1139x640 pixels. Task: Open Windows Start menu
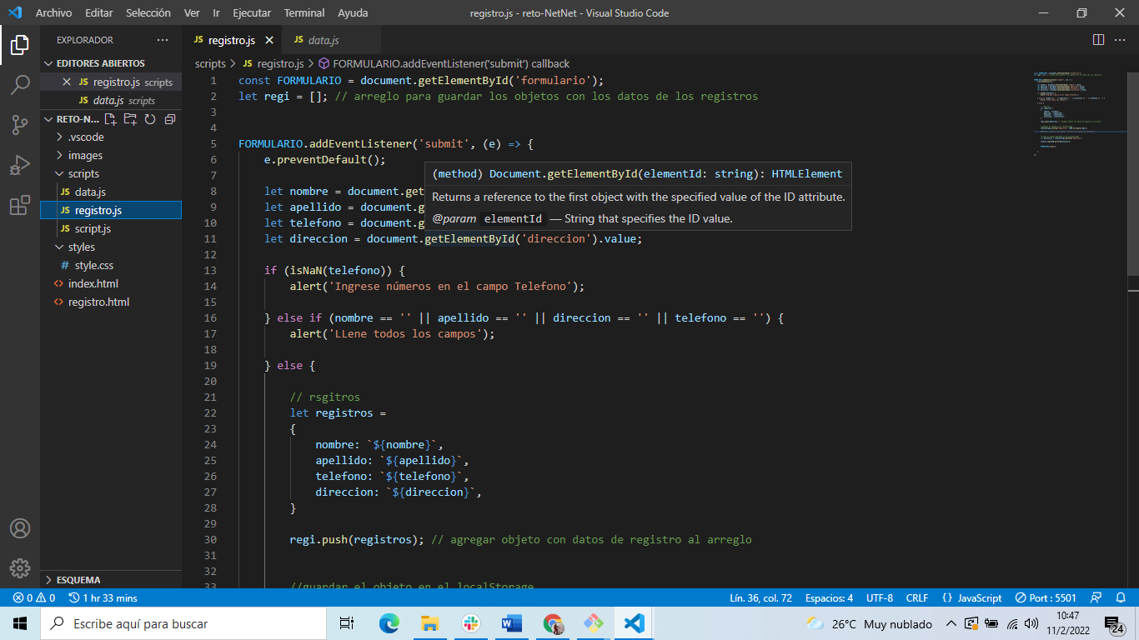click(20, 623)
